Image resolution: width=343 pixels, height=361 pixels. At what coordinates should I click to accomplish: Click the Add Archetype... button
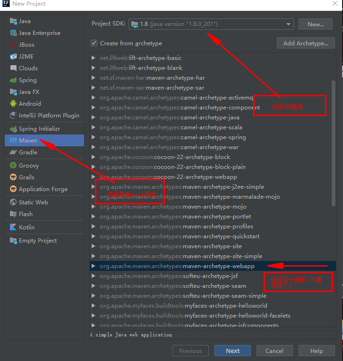click(x=306, y=43)
